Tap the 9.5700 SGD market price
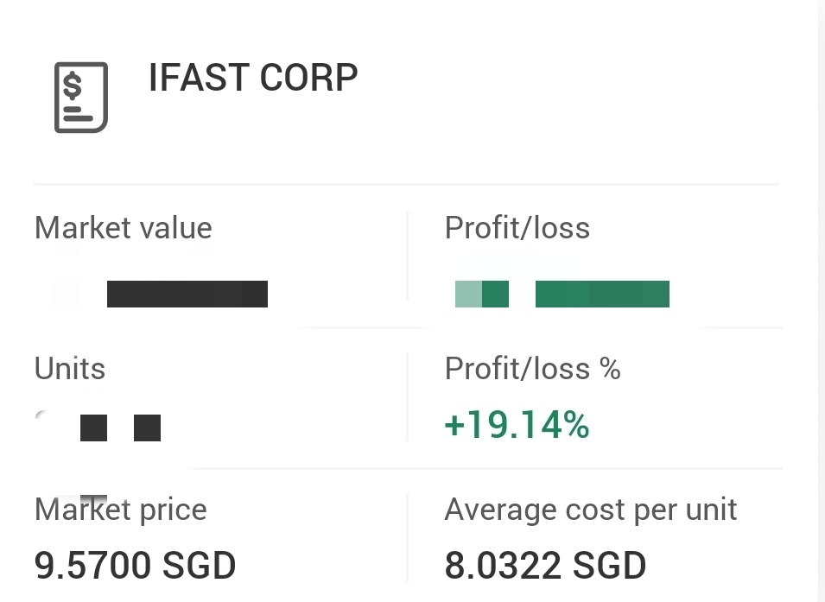 136,566
